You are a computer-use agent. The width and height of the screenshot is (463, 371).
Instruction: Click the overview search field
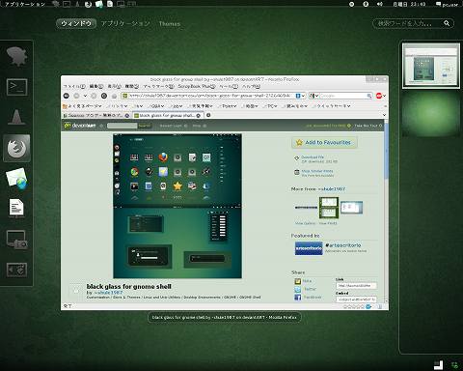coord(413,23)
